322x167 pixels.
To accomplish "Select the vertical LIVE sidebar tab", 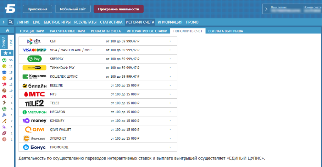I will (x=11, y=42).
